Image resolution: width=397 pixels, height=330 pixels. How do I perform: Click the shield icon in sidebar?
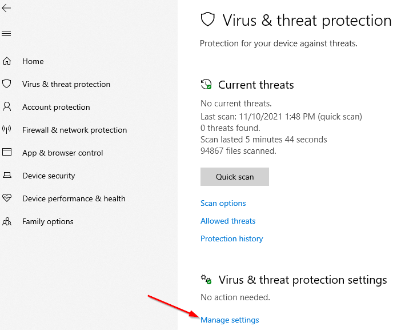coord(7,84)
